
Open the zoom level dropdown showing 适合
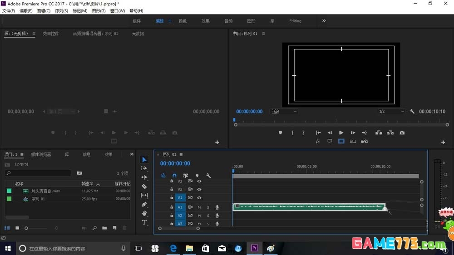(284, 112)
